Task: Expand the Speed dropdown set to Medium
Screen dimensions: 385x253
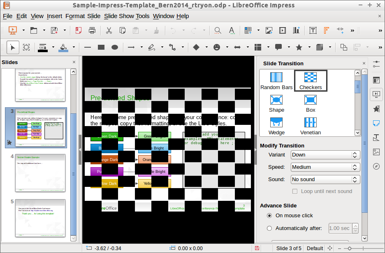Action: 325,167
